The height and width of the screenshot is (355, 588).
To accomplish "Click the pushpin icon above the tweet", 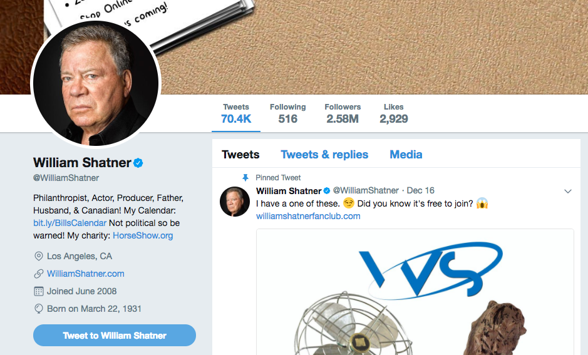I will (x=246, y=177).
